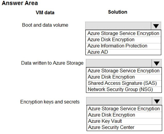Choose Azure Storage Service Encryption for Azure Storage data

(x=124, y=71)
